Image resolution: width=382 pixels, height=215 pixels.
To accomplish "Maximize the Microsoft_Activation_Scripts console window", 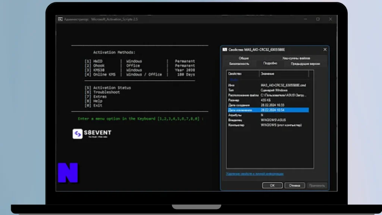I will point(318,19).
